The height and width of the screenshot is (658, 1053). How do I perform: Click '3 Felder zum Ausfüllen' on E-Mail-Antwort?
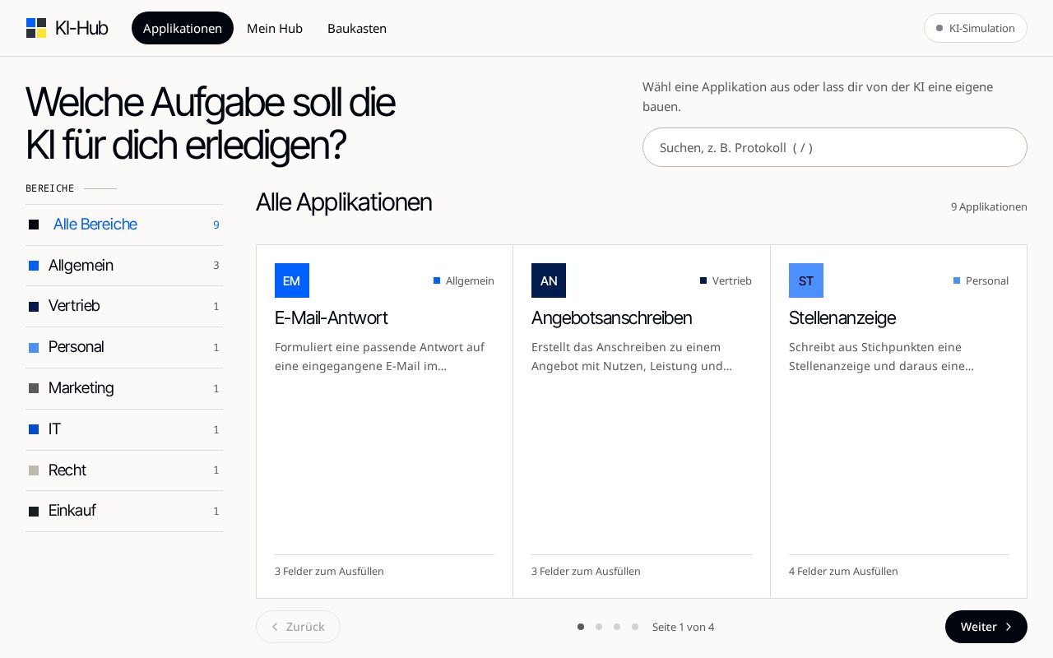point(329,571)
